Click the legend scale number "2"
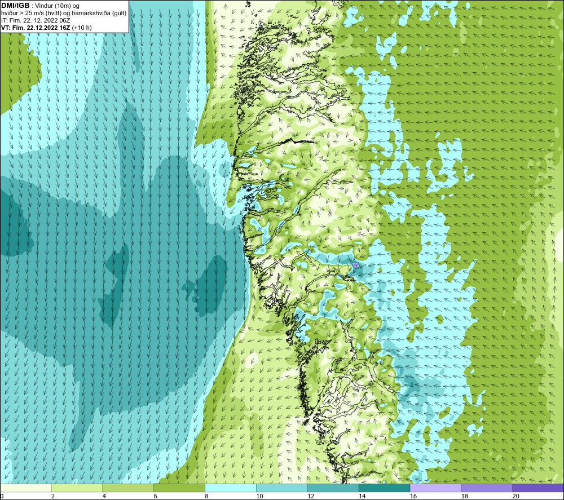Image resolution: width=564 pixels, height=500 pixels. [53, 496]
